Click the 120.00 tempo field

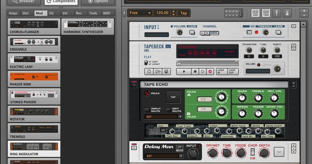(x=162, y=13)
